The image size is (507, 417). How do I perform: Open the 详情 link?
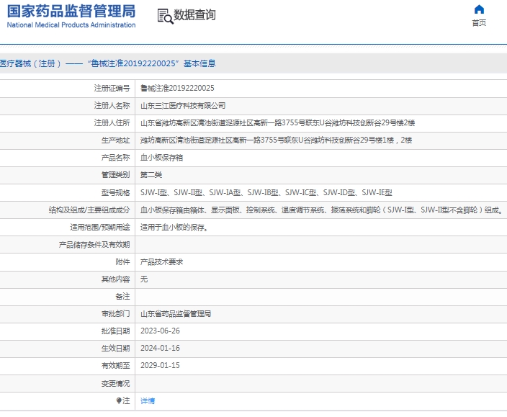(148, 401)
